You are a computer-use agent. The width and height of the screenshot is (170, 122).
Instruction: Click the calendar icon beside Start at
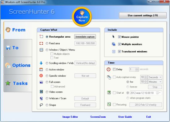coord(109,92)
